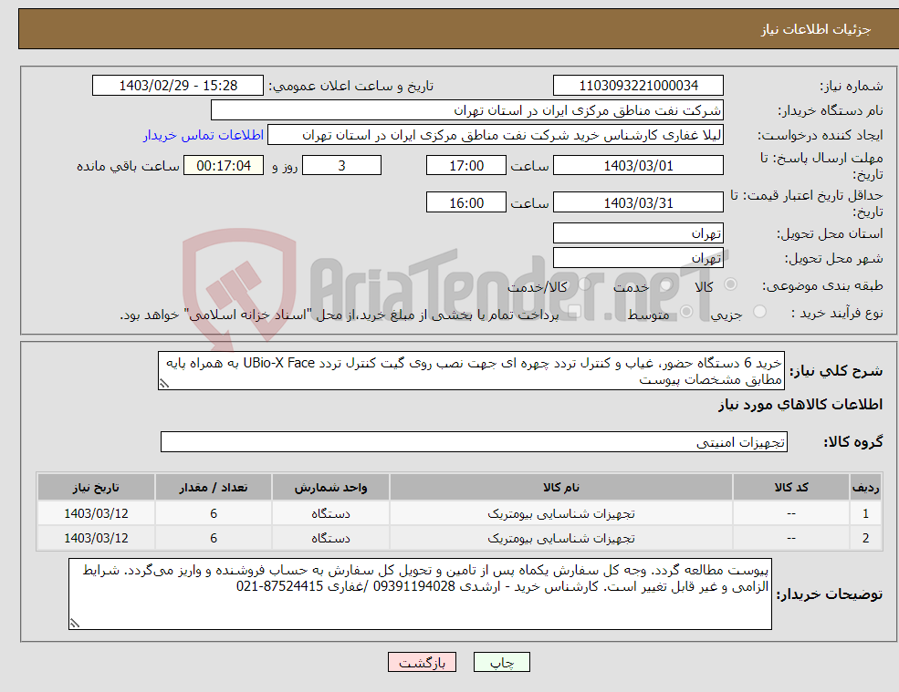This screenshot has width=899, height=692.
Task: Click the row number 1 cell
Action: pos(865,513)
